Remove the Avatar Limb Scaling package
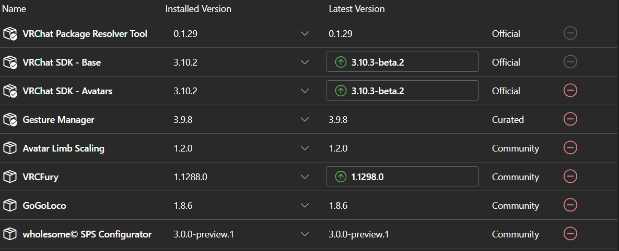 pyautogui.click(x=570, y=148)
